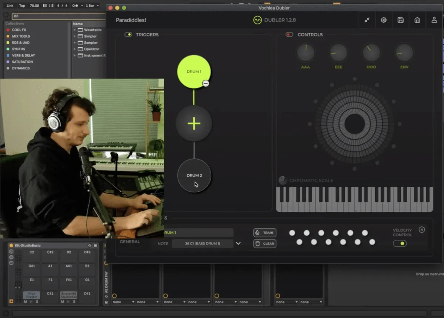Image resolution: width=444 pixels, height=318 pixels.
Task: Click the Train button
Action: coord(265,233)
